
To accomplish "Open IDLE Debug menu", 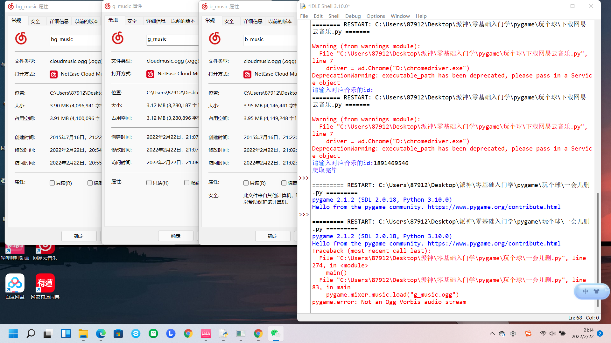I will [353, 16].
